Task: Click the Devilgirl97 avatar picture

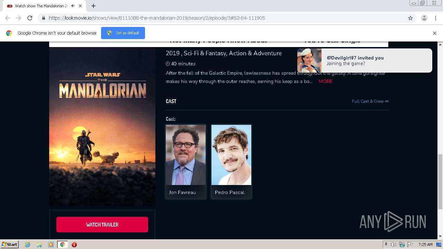Action: point(309,61)
